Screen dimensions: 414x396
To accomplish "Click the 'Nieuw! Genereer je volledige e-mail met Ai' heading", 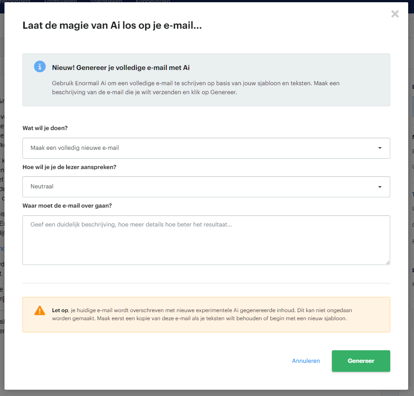I will [x=121, y=68].
